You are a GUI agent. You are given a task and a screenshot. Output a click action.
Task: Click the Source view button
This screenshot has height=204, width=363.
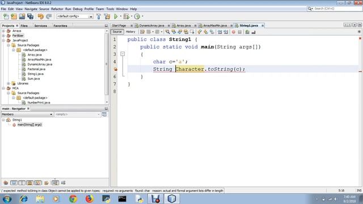(117, 32)
